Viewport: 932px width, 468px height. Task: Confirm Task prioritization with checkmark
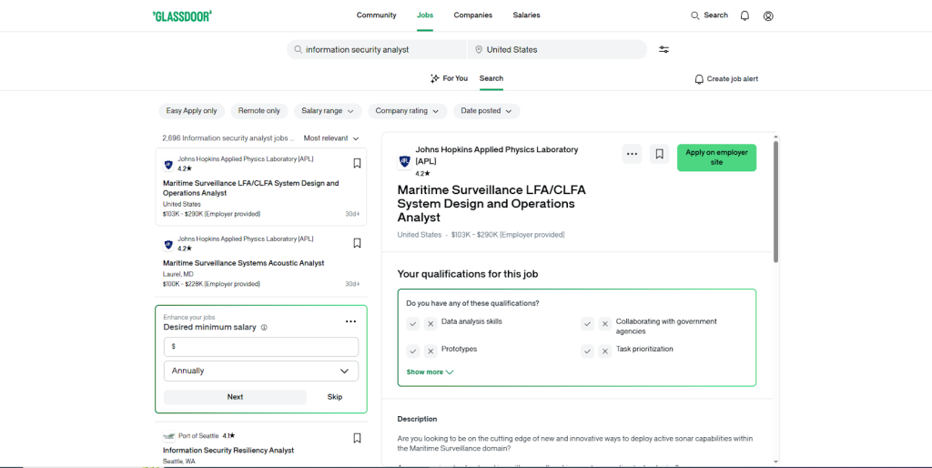[588, 351]
